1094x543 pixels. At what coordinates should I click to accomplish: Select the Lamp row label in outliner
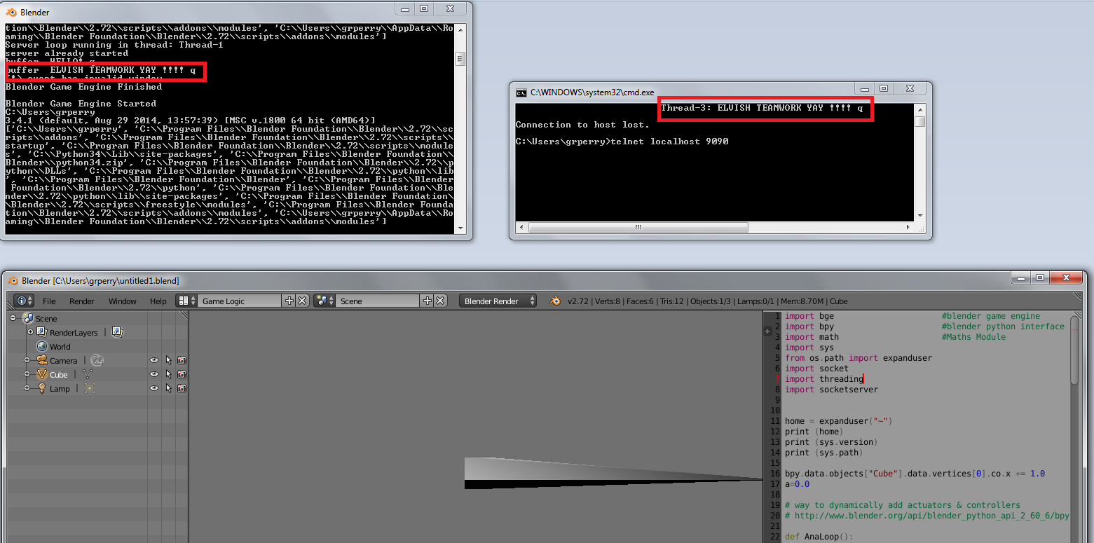point(60,389)
